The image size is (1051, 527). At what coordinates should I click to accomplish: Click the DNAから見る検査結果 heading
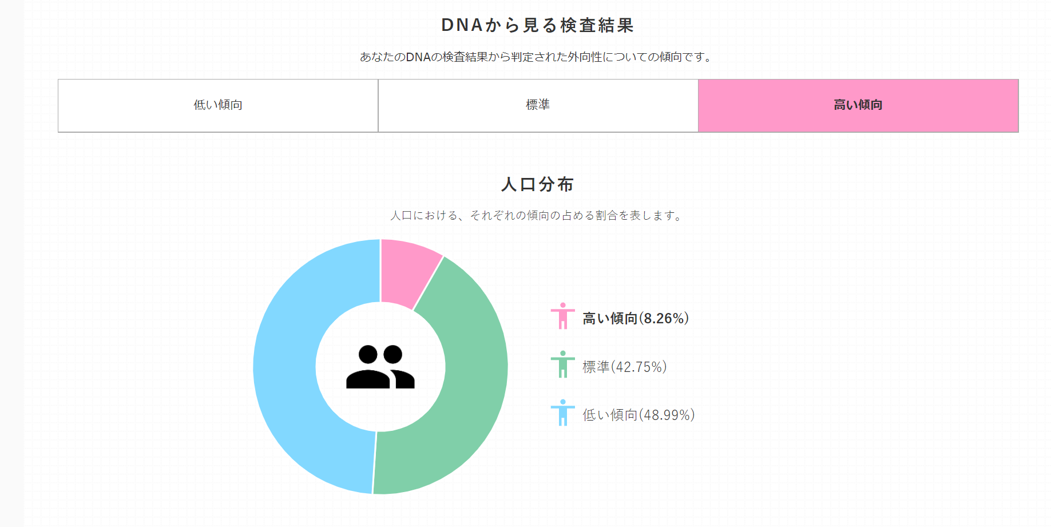pyautogui.click(x=538, y=25)
